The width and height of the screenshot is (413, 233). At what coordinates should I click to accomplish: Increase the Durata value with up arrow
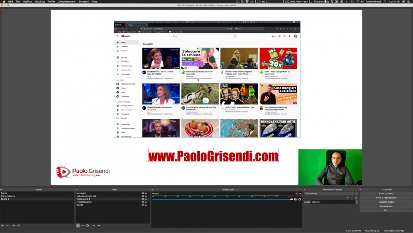coord(357,201)
